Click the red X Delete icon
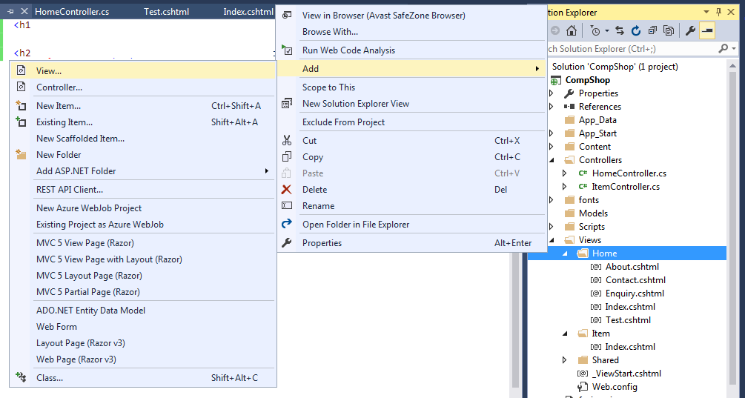The height and width of the screenshot is (398, 745). coord(286,190)
